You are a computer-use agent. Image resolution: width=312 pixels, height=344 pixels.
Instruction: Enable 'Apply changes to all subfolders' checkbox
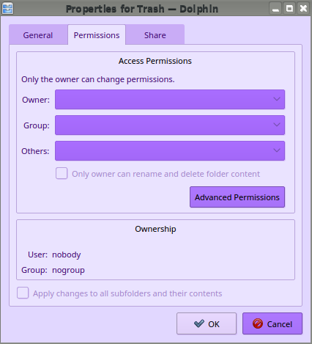click(x=23, y=293)
